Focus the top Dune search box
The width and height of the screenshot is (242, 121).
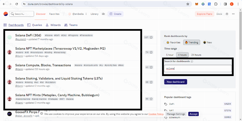click(22, 14)
